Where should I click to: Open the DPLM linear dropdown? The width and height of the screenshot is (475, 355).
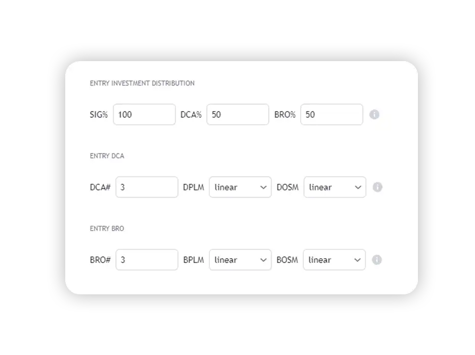pos(240,187)
